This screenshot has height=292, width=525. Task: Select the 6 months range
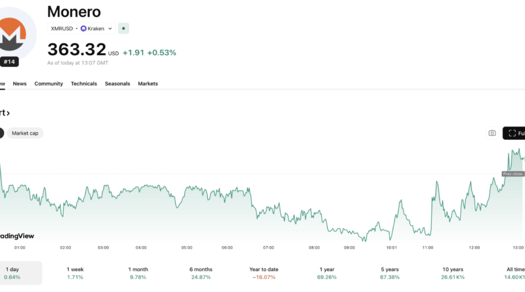tap(201, 273)
